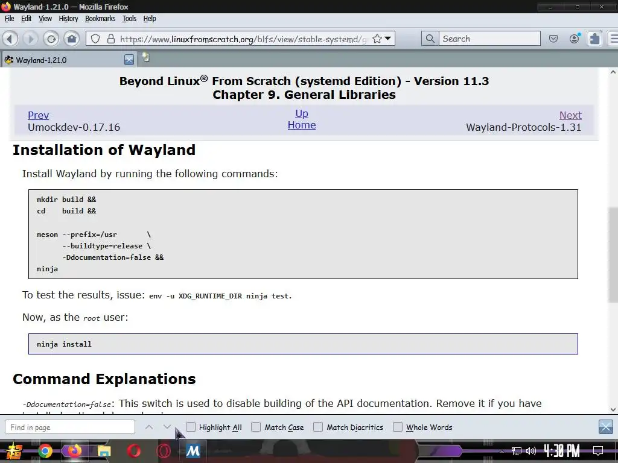
Task: Find previous match with up chevron
Action: click(149, 427)
